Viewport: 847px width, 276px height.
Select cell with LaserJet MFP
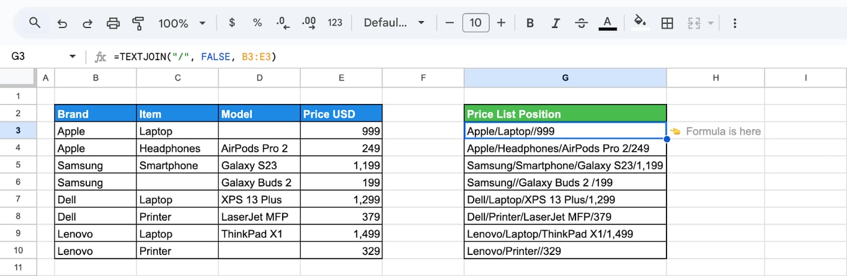[259, 217]
